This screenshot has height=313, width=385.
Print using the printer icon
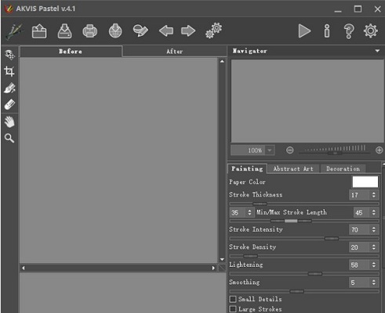(x=90, y=31)
